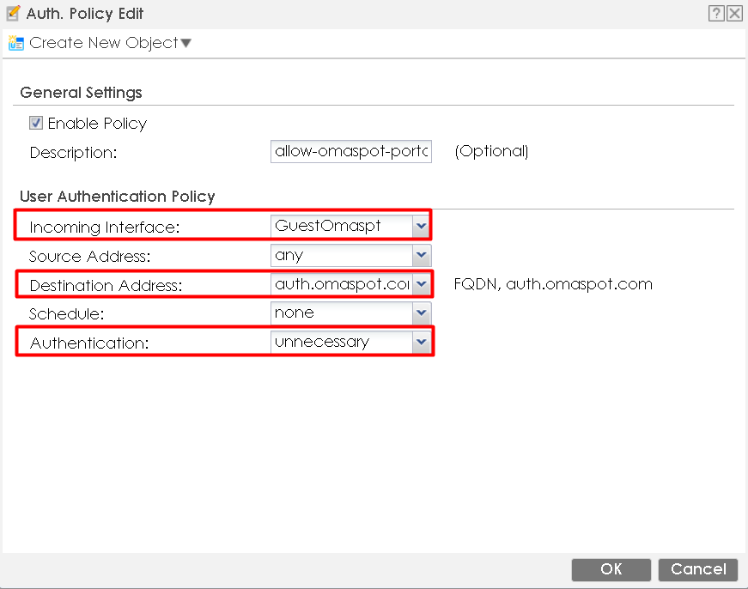Expand the Incoming Interface dropdown arrow
The image size is (748, 589).
[x=421, y=227]
